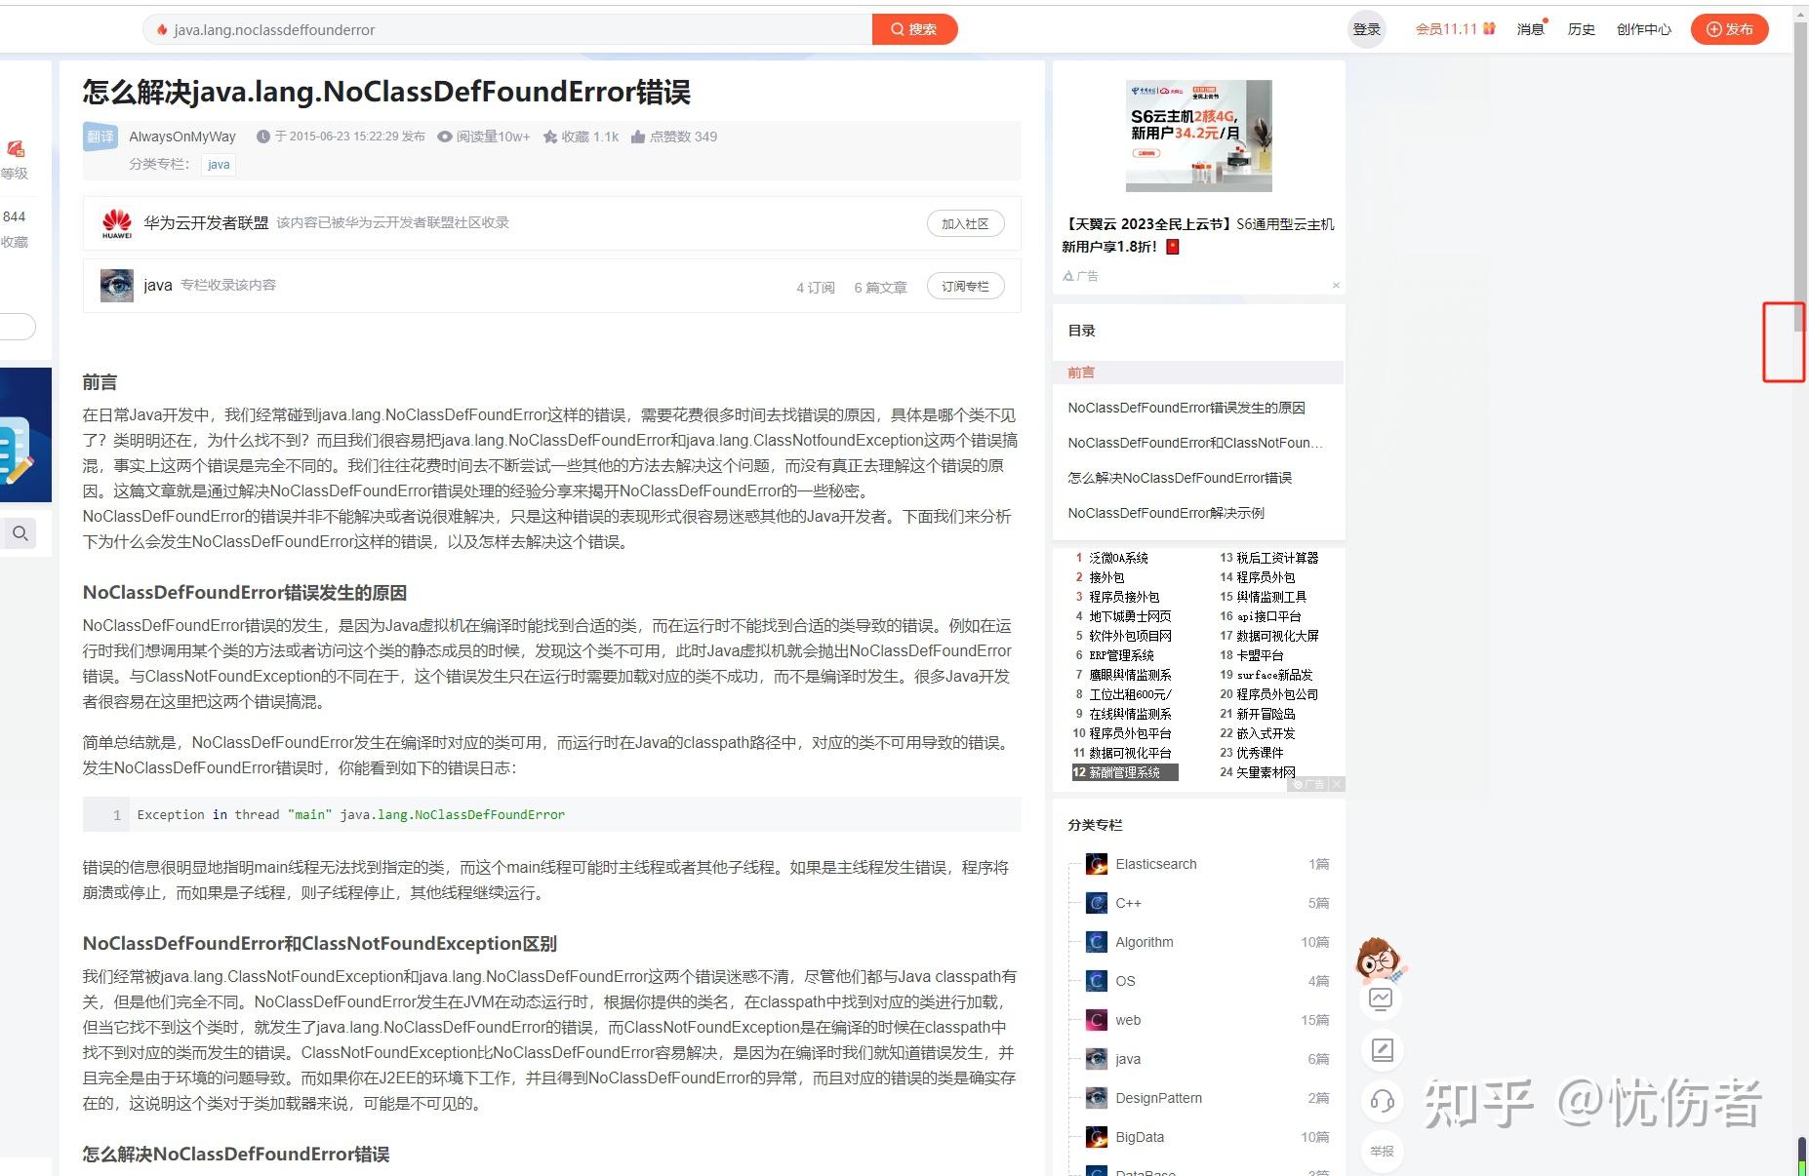This screenshot has width=1809, height=1176.
Task: Click the magnifier icon in left sidebar
Action: (x=20, y=533)
